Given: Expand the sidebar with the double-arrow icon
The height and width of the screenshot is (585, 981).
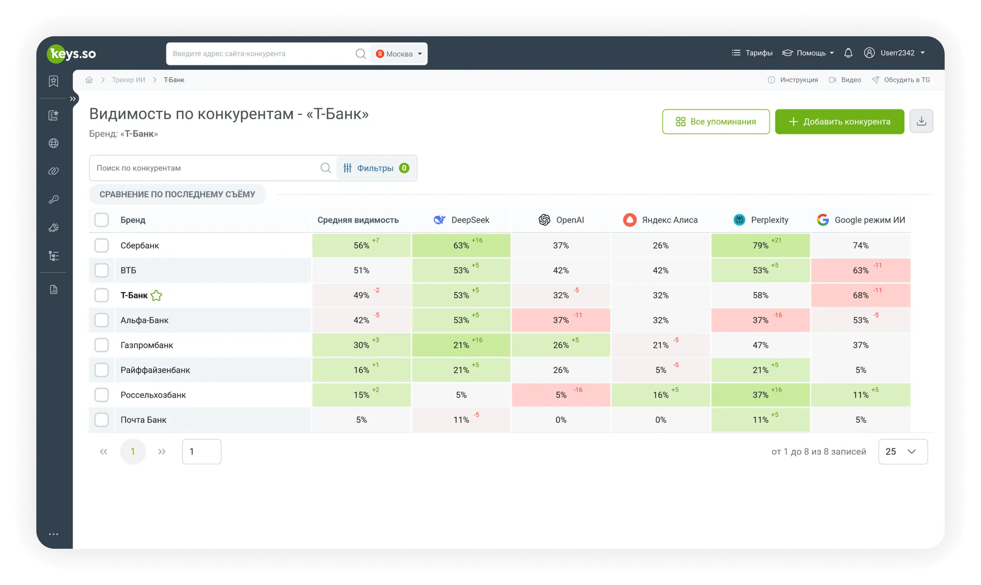Looking at the screenshot, I should coord(73,99).
